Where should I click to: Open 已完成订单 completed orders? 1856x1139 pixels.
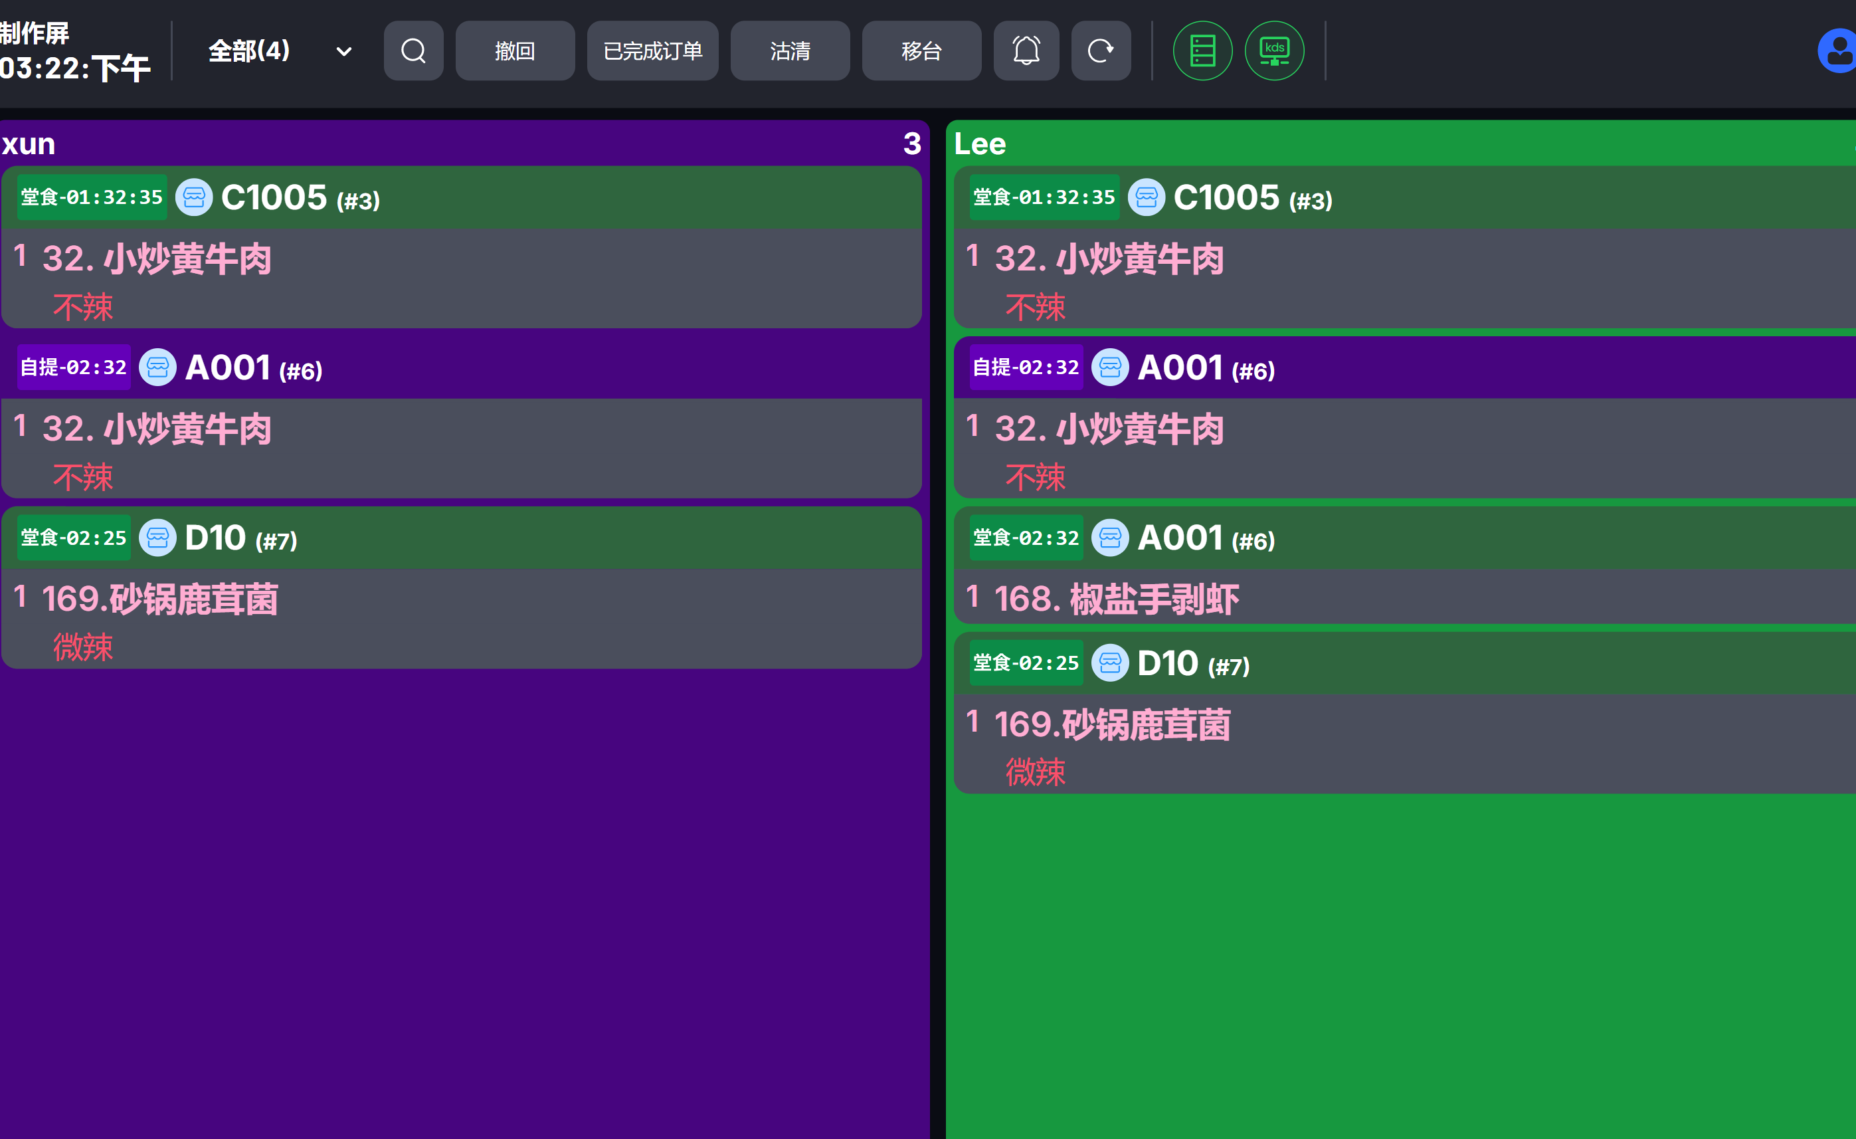coord(652,51)
